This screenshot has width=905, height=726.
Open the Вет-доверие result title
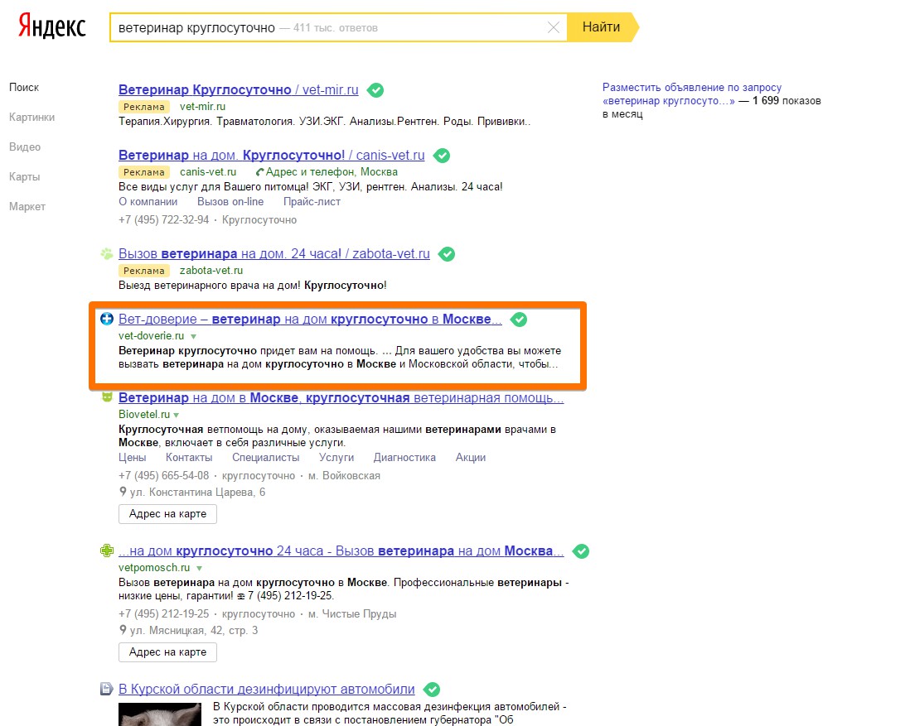click(310, 319)
